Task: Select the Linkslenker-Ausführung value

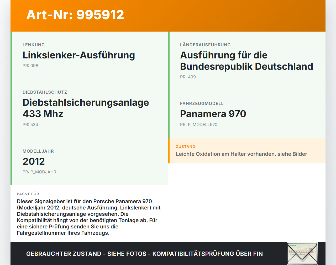Action: (x=79, y=55)
